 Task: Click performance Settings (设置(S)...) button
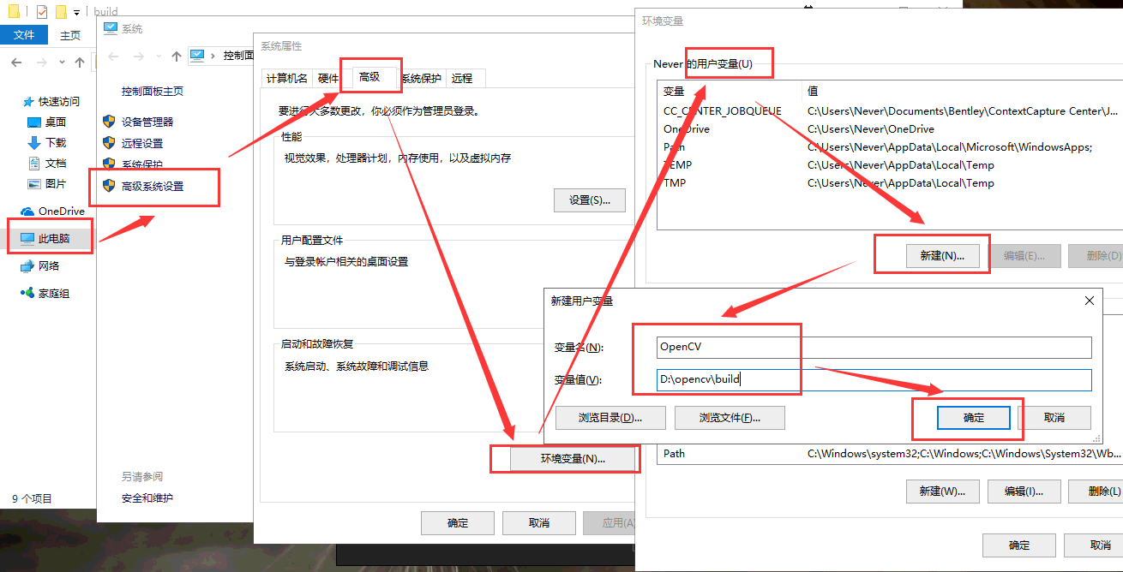[590, 200]
